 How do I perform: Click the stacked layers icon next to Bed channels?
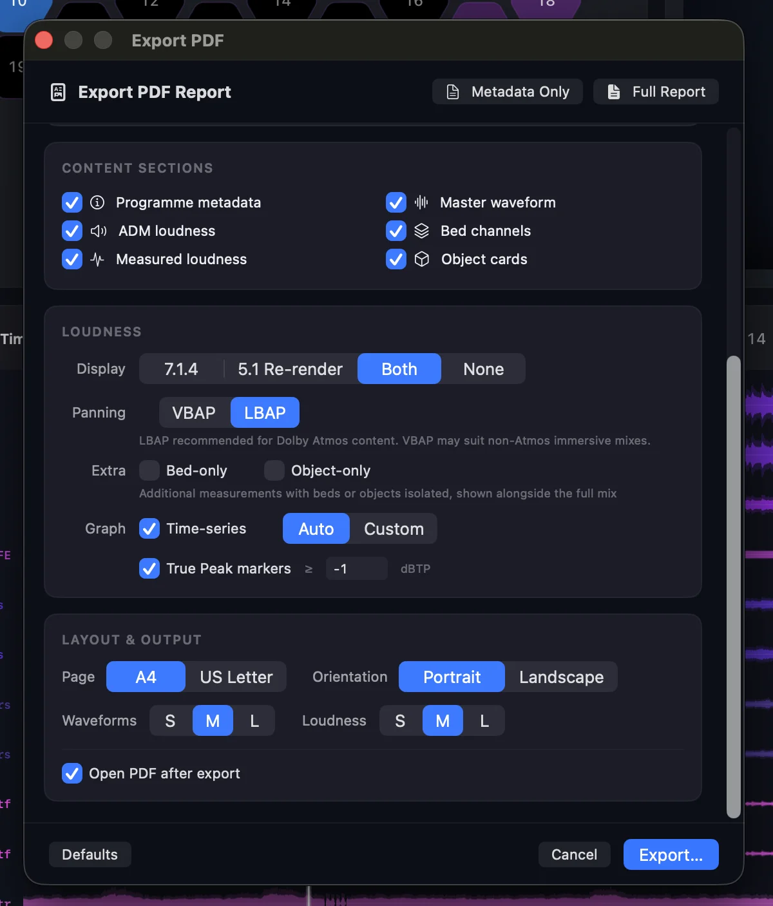point(423,231)
